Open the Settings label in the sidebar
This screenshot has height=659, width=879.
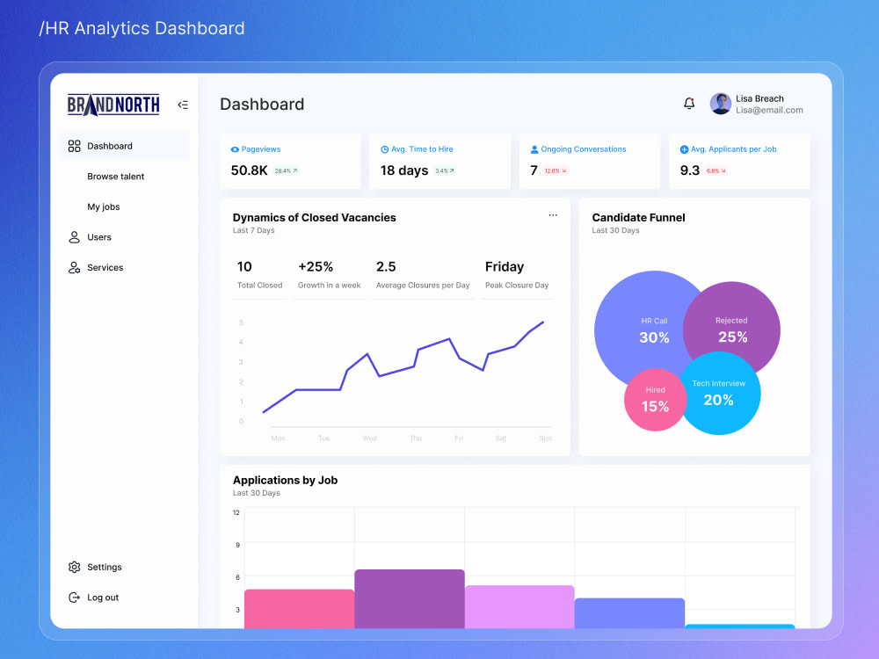pyautogui.click(x=105, y=567)
